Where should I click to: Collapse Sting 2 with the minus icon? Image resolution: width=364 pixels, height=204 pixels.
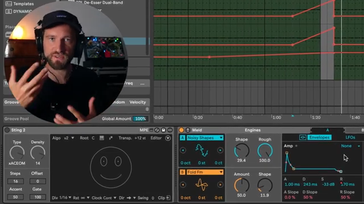pyautogui.click(x=170, y=130)
